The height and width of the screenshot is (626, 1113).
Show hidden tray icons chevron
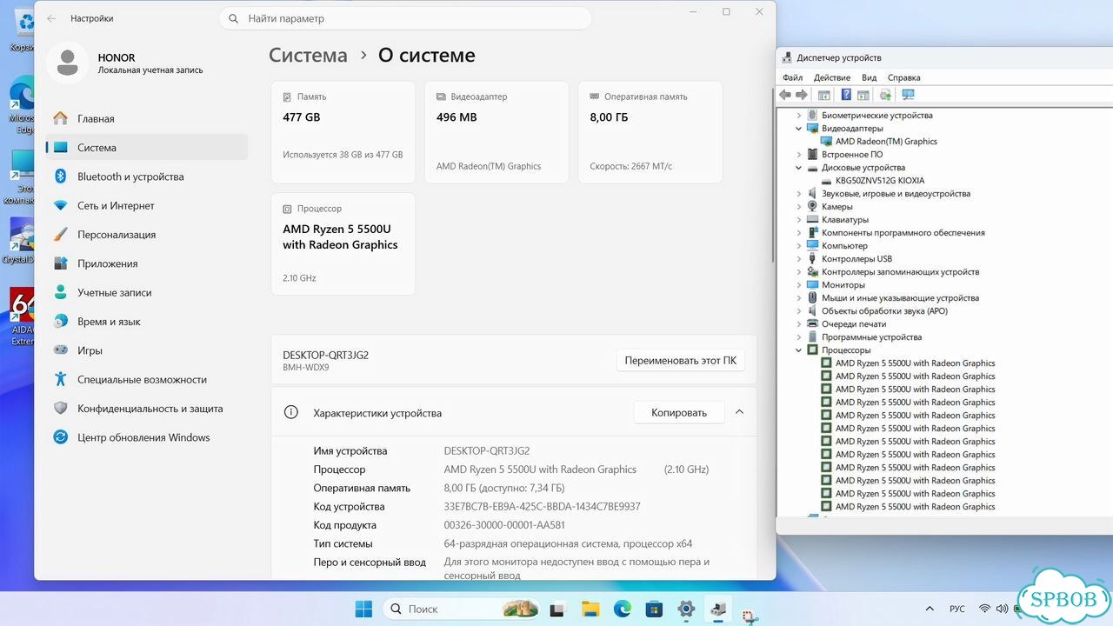pos(930,609)
